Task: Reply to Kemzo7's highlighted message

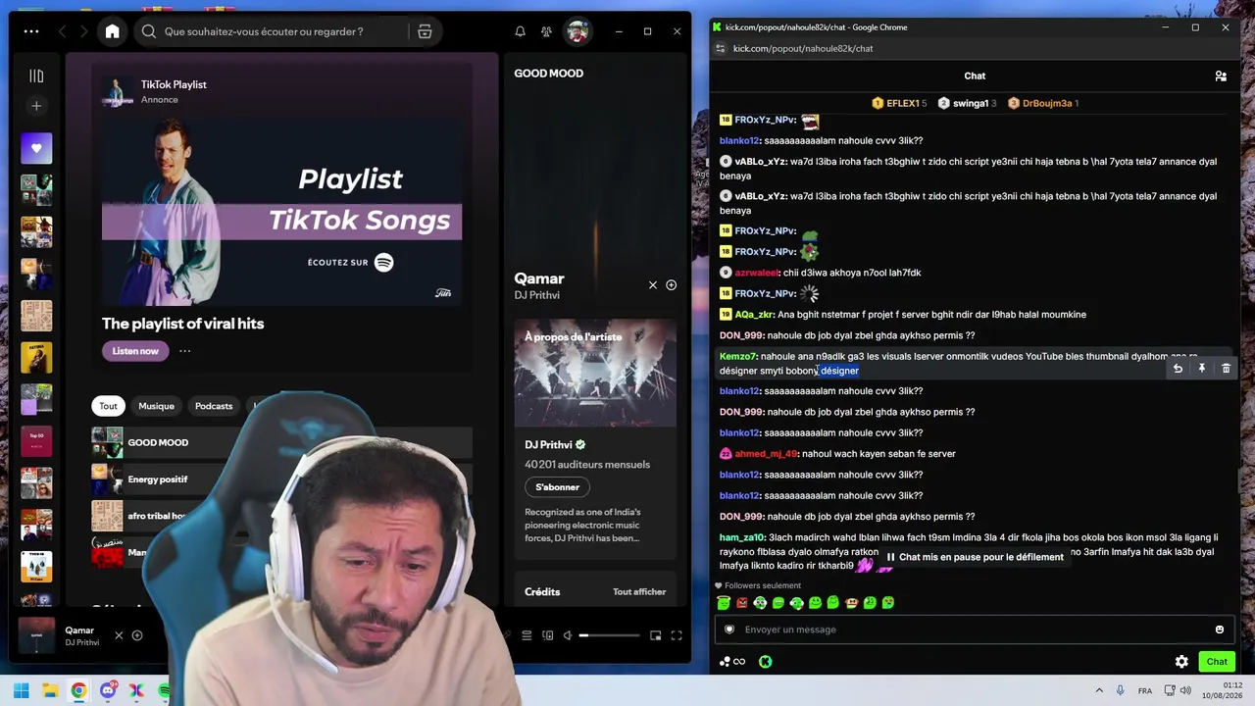Action: pyautogui.click(x=1178, y=368)
